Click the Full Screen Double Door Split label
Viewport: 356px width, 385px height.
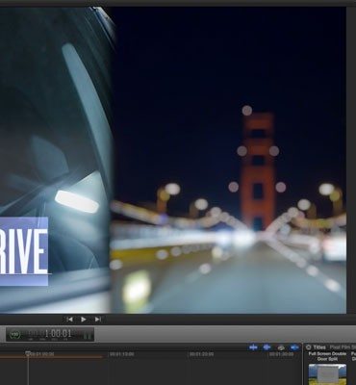(327, 356)
